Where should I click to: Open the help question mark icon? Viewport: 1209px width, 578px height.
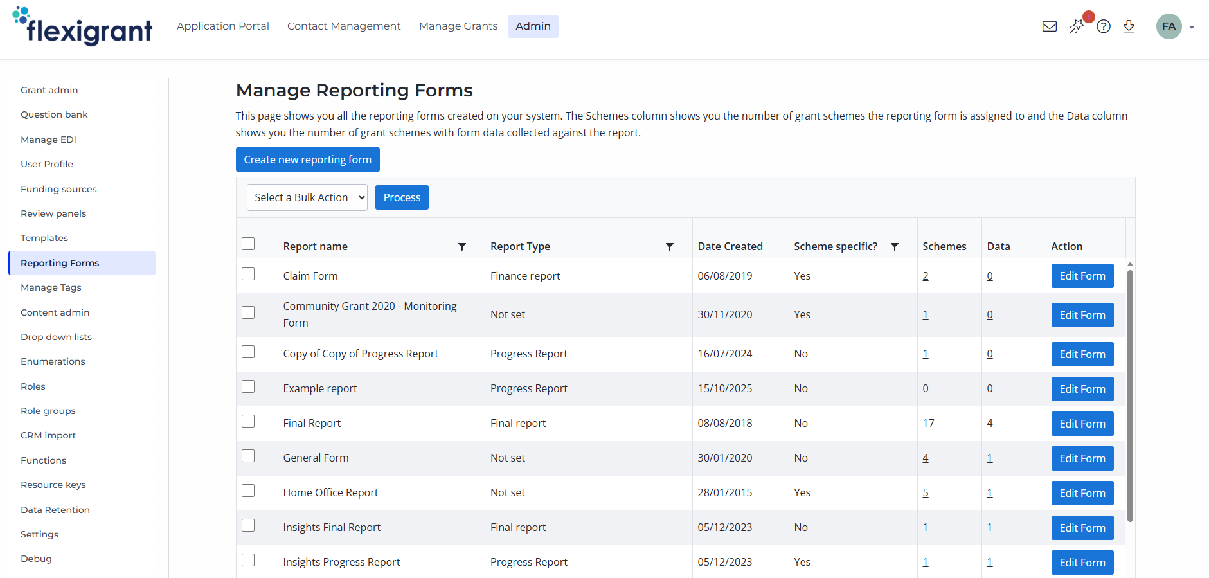pos(1104,26)
